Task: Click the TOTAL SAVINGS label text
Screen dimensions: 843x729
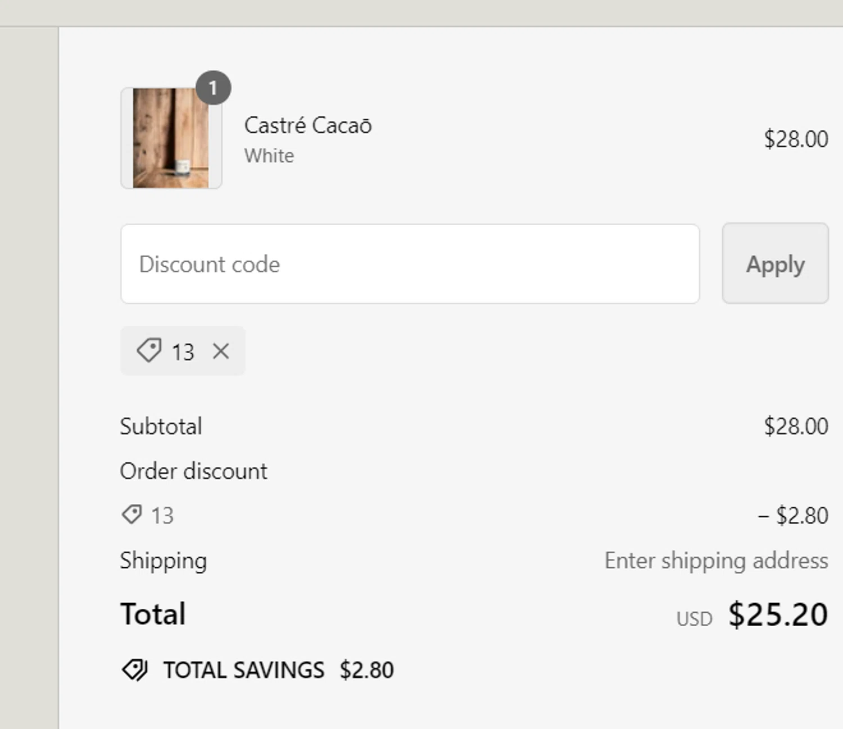Action: click(x=243, y=670)
